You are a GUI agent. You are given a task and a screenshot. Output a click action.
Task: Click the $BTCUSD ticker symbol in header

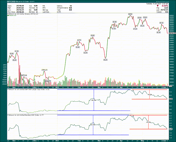pos(11,2)
